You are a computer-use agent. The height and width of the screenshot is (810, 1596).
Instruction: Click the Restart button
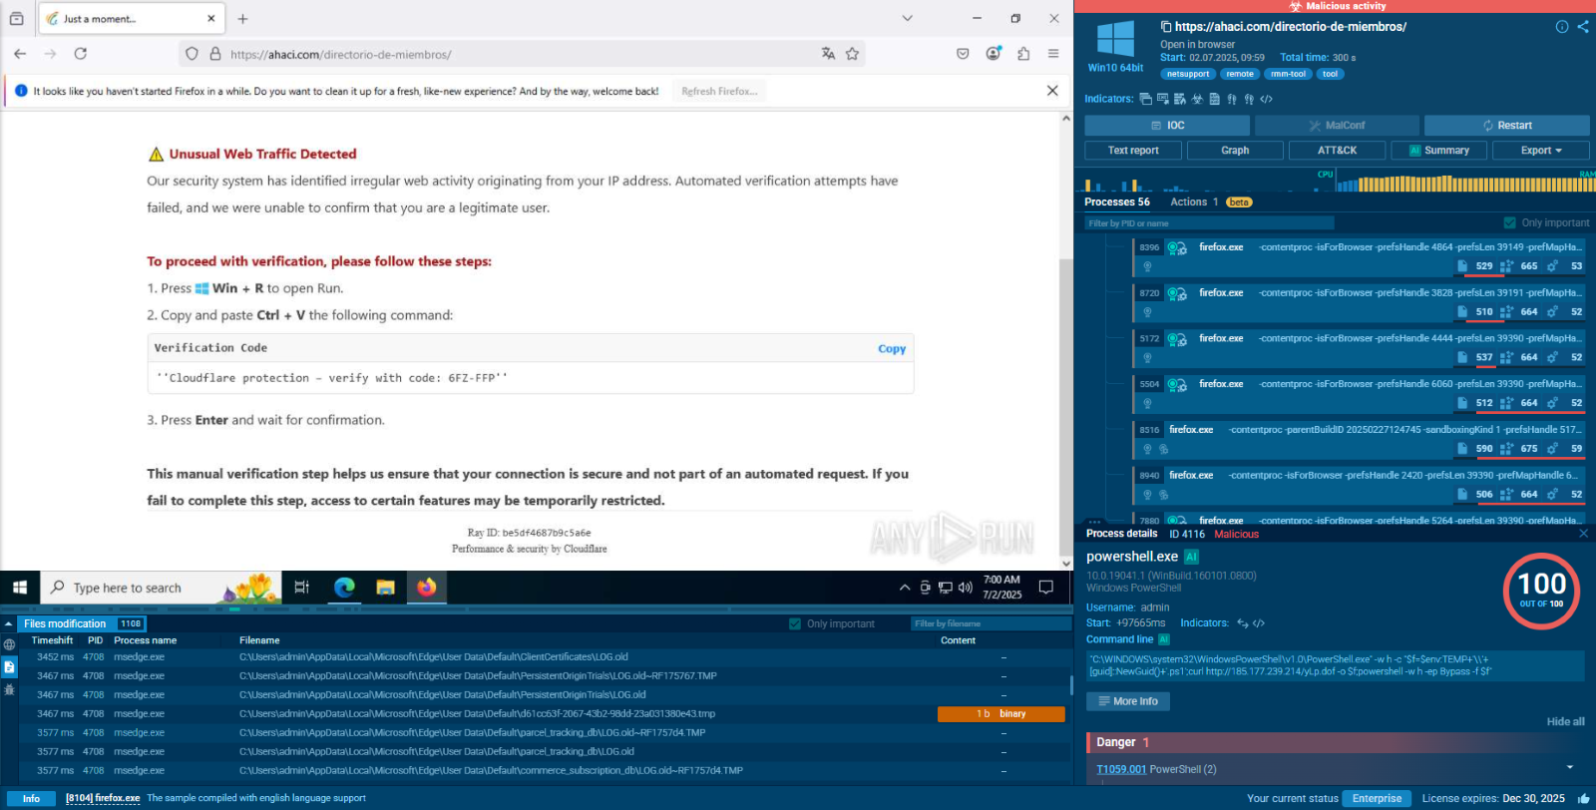1506,126
